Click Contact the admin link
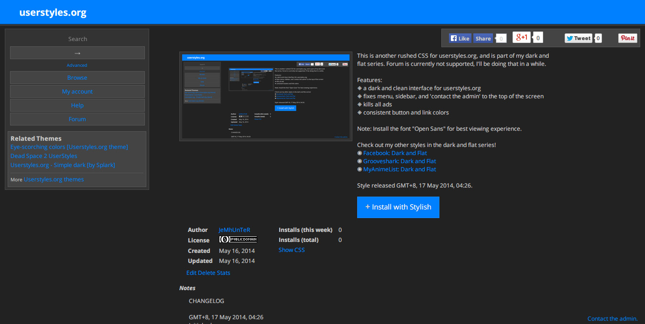The image size is (645, 324). pos(612,319)
